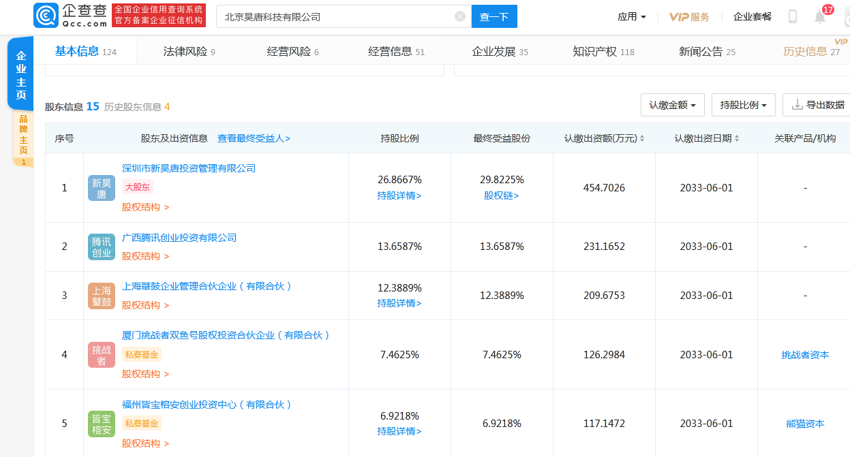Click amount cell 117.1472
The height and width of the screenshot is (457, 850).
(604, 424)
